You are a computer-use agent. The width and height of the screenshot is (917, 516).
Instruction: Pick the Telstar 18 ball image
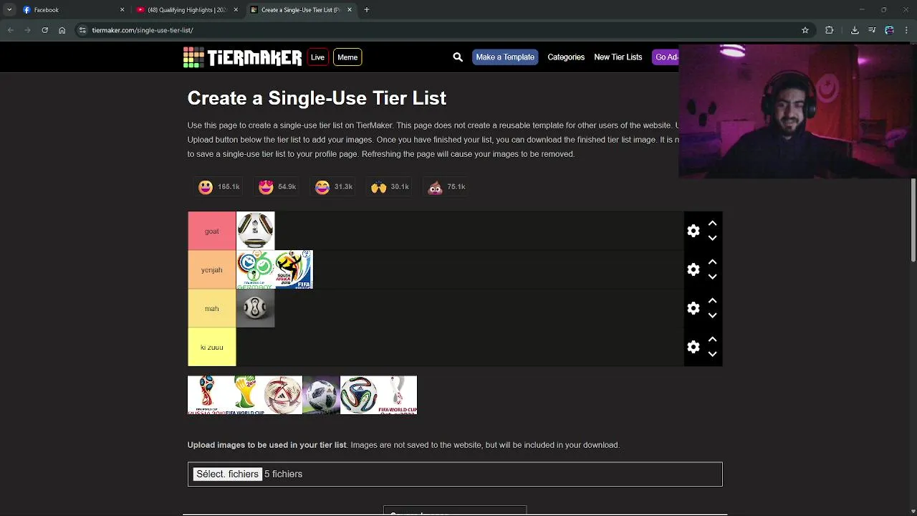coord(321,395)
